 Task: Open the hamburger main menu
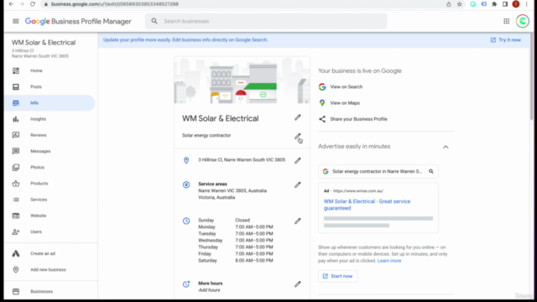coord(16,21)
